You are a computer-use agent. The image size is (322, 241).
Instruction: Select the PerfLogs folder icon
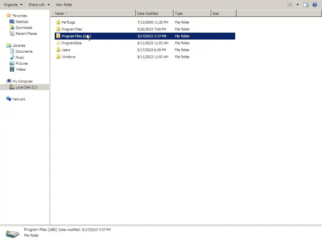pos(58,22)
